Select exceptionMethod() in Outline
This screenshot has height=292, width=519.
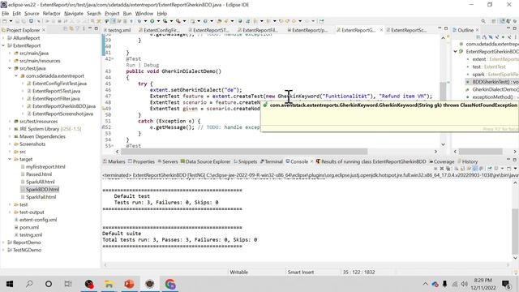493,97
